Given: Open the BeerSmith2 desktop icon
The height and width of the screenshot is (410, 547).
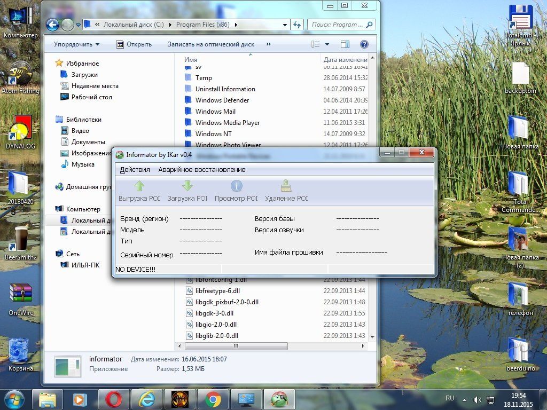Looking at the screenshot, I should (20, 240).
